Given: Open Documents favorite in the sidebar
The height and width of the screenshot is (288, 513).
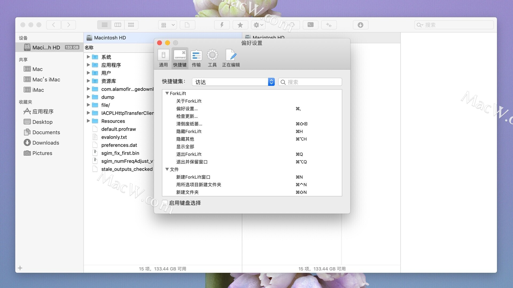Looking at the screenshot, I should click(49, 132).
